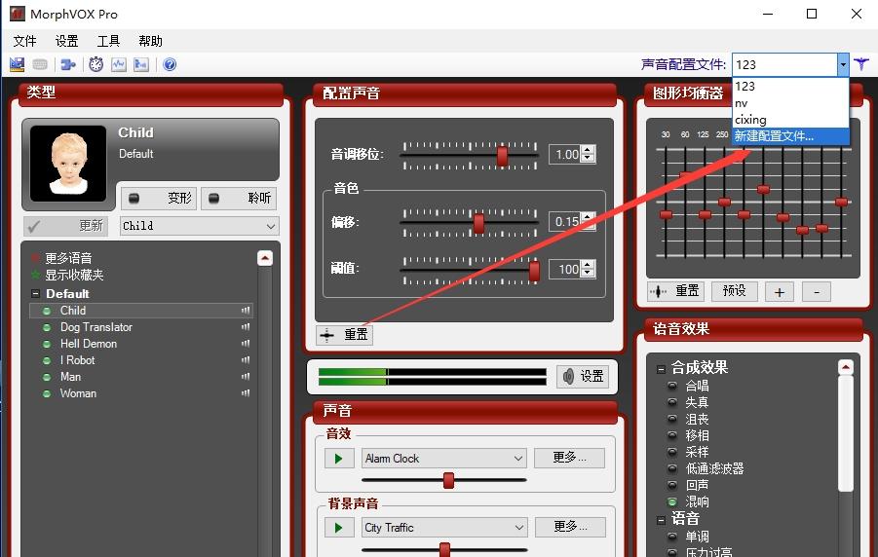Enable the 合唱 chorus voice effect
Image resolution: width=878 pixels, height=557 pixels.
coord(672,386)
